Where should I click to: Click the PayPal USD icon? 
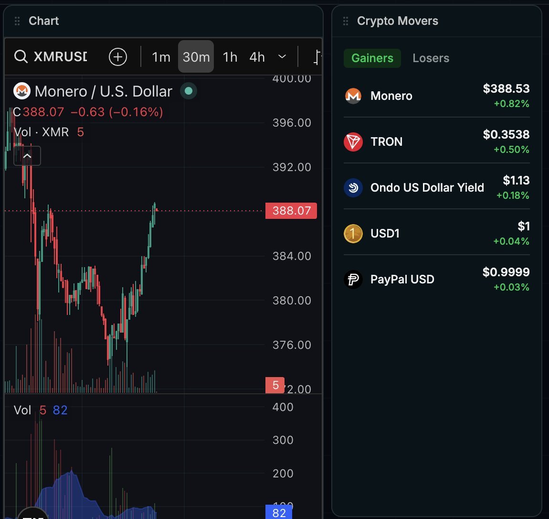click(x=353, y=280)
